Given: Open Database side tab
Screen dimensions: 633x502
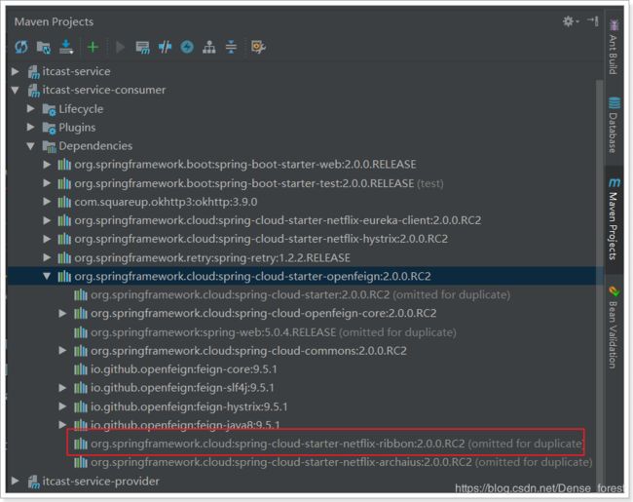Looking at the screenshot, I should click(x=614, y=126).
